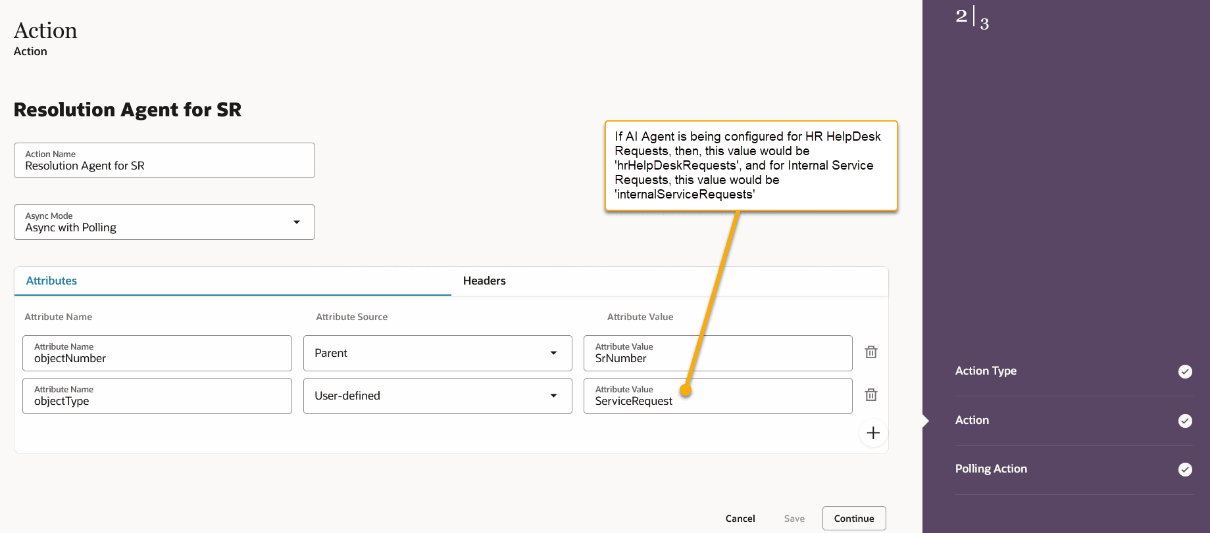Go to the Action step
1210x533 pixels.
[972, 420]
